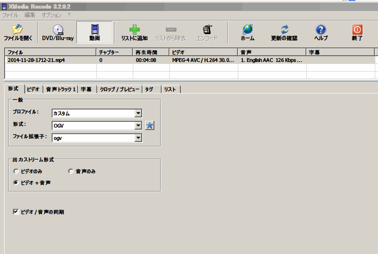
Task: Click MPEG-4 AVC / H.264 video cell
Action: coord(203,60)
